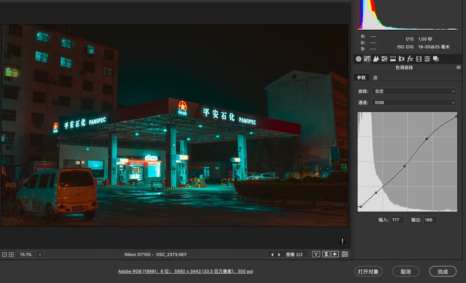The height and width of the screenshot is (283, 466).
Task: Click the 1.00 秒 shutter speed text
Action: (x=425, y=39)
